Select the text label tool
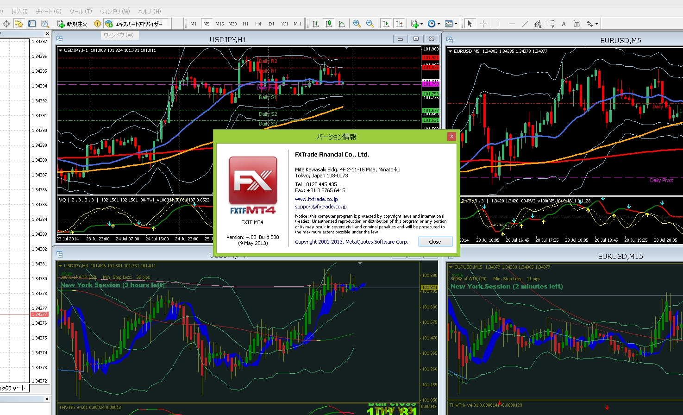The width and height of the screenshot is (683, 415). coord(576,24)
